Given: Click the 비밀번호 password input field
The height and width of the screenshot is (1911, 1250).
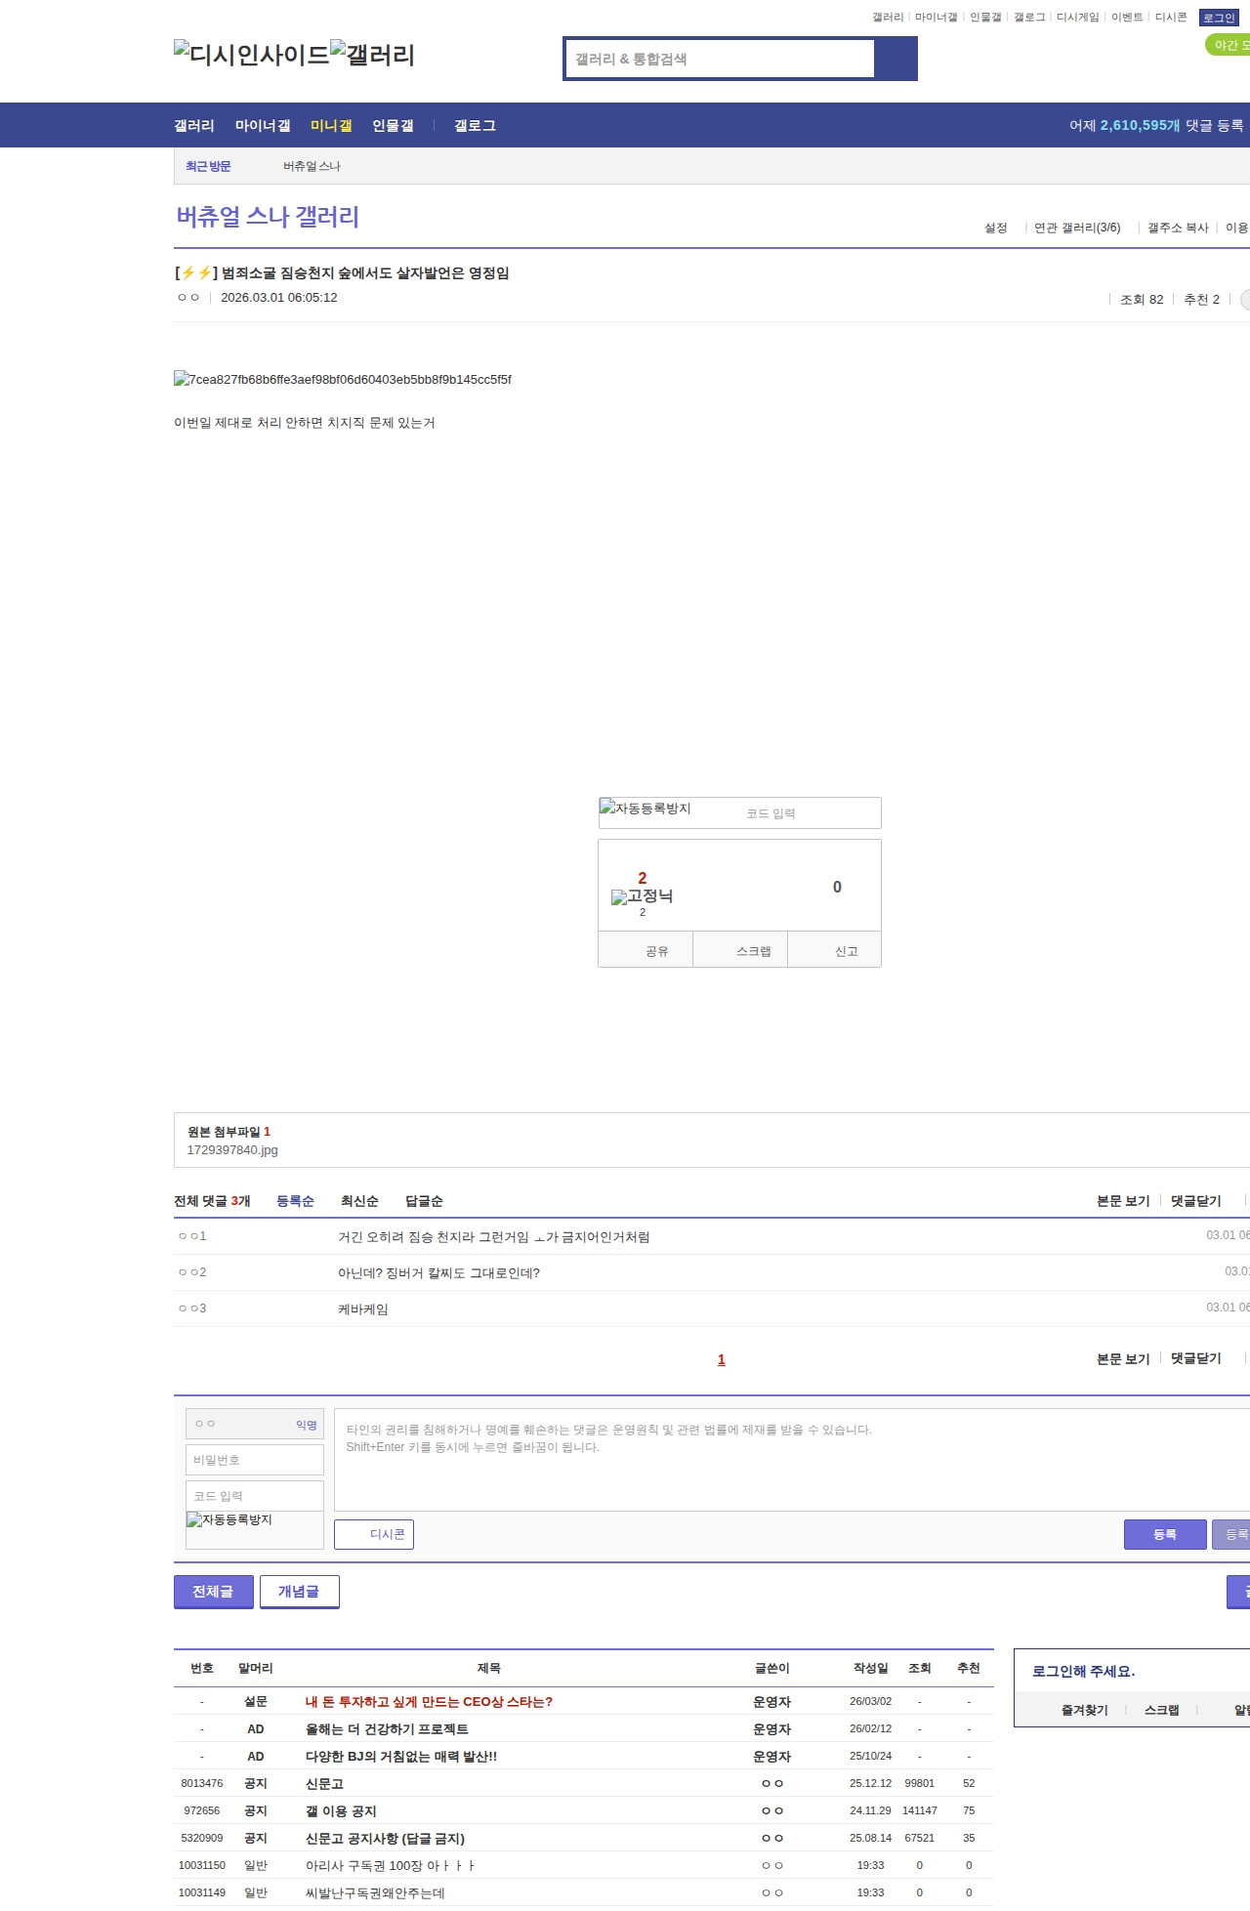Looking at the screenshot, I should coord(254,1460).
